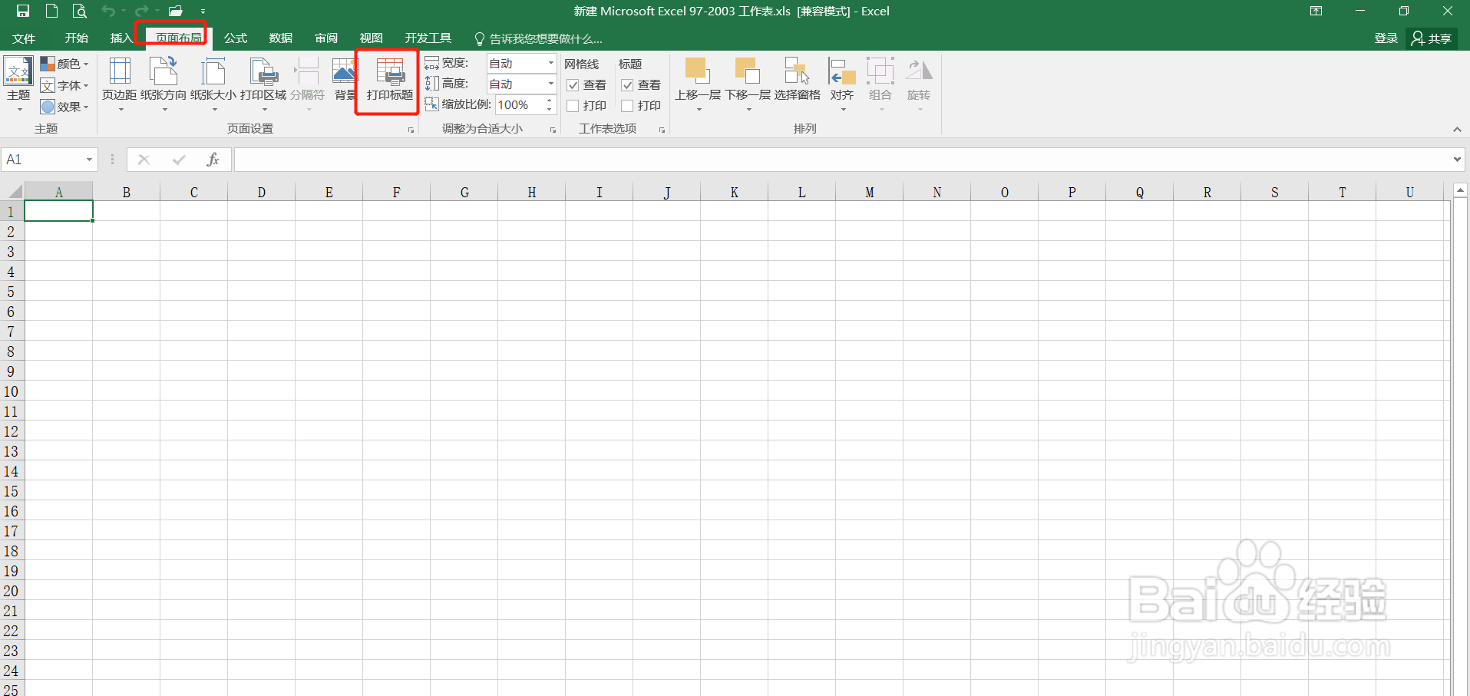Viewport: 1470px width, 696px height.
Task: Open Print Preview from quick access toolbar
Action: tap(79, 11)
